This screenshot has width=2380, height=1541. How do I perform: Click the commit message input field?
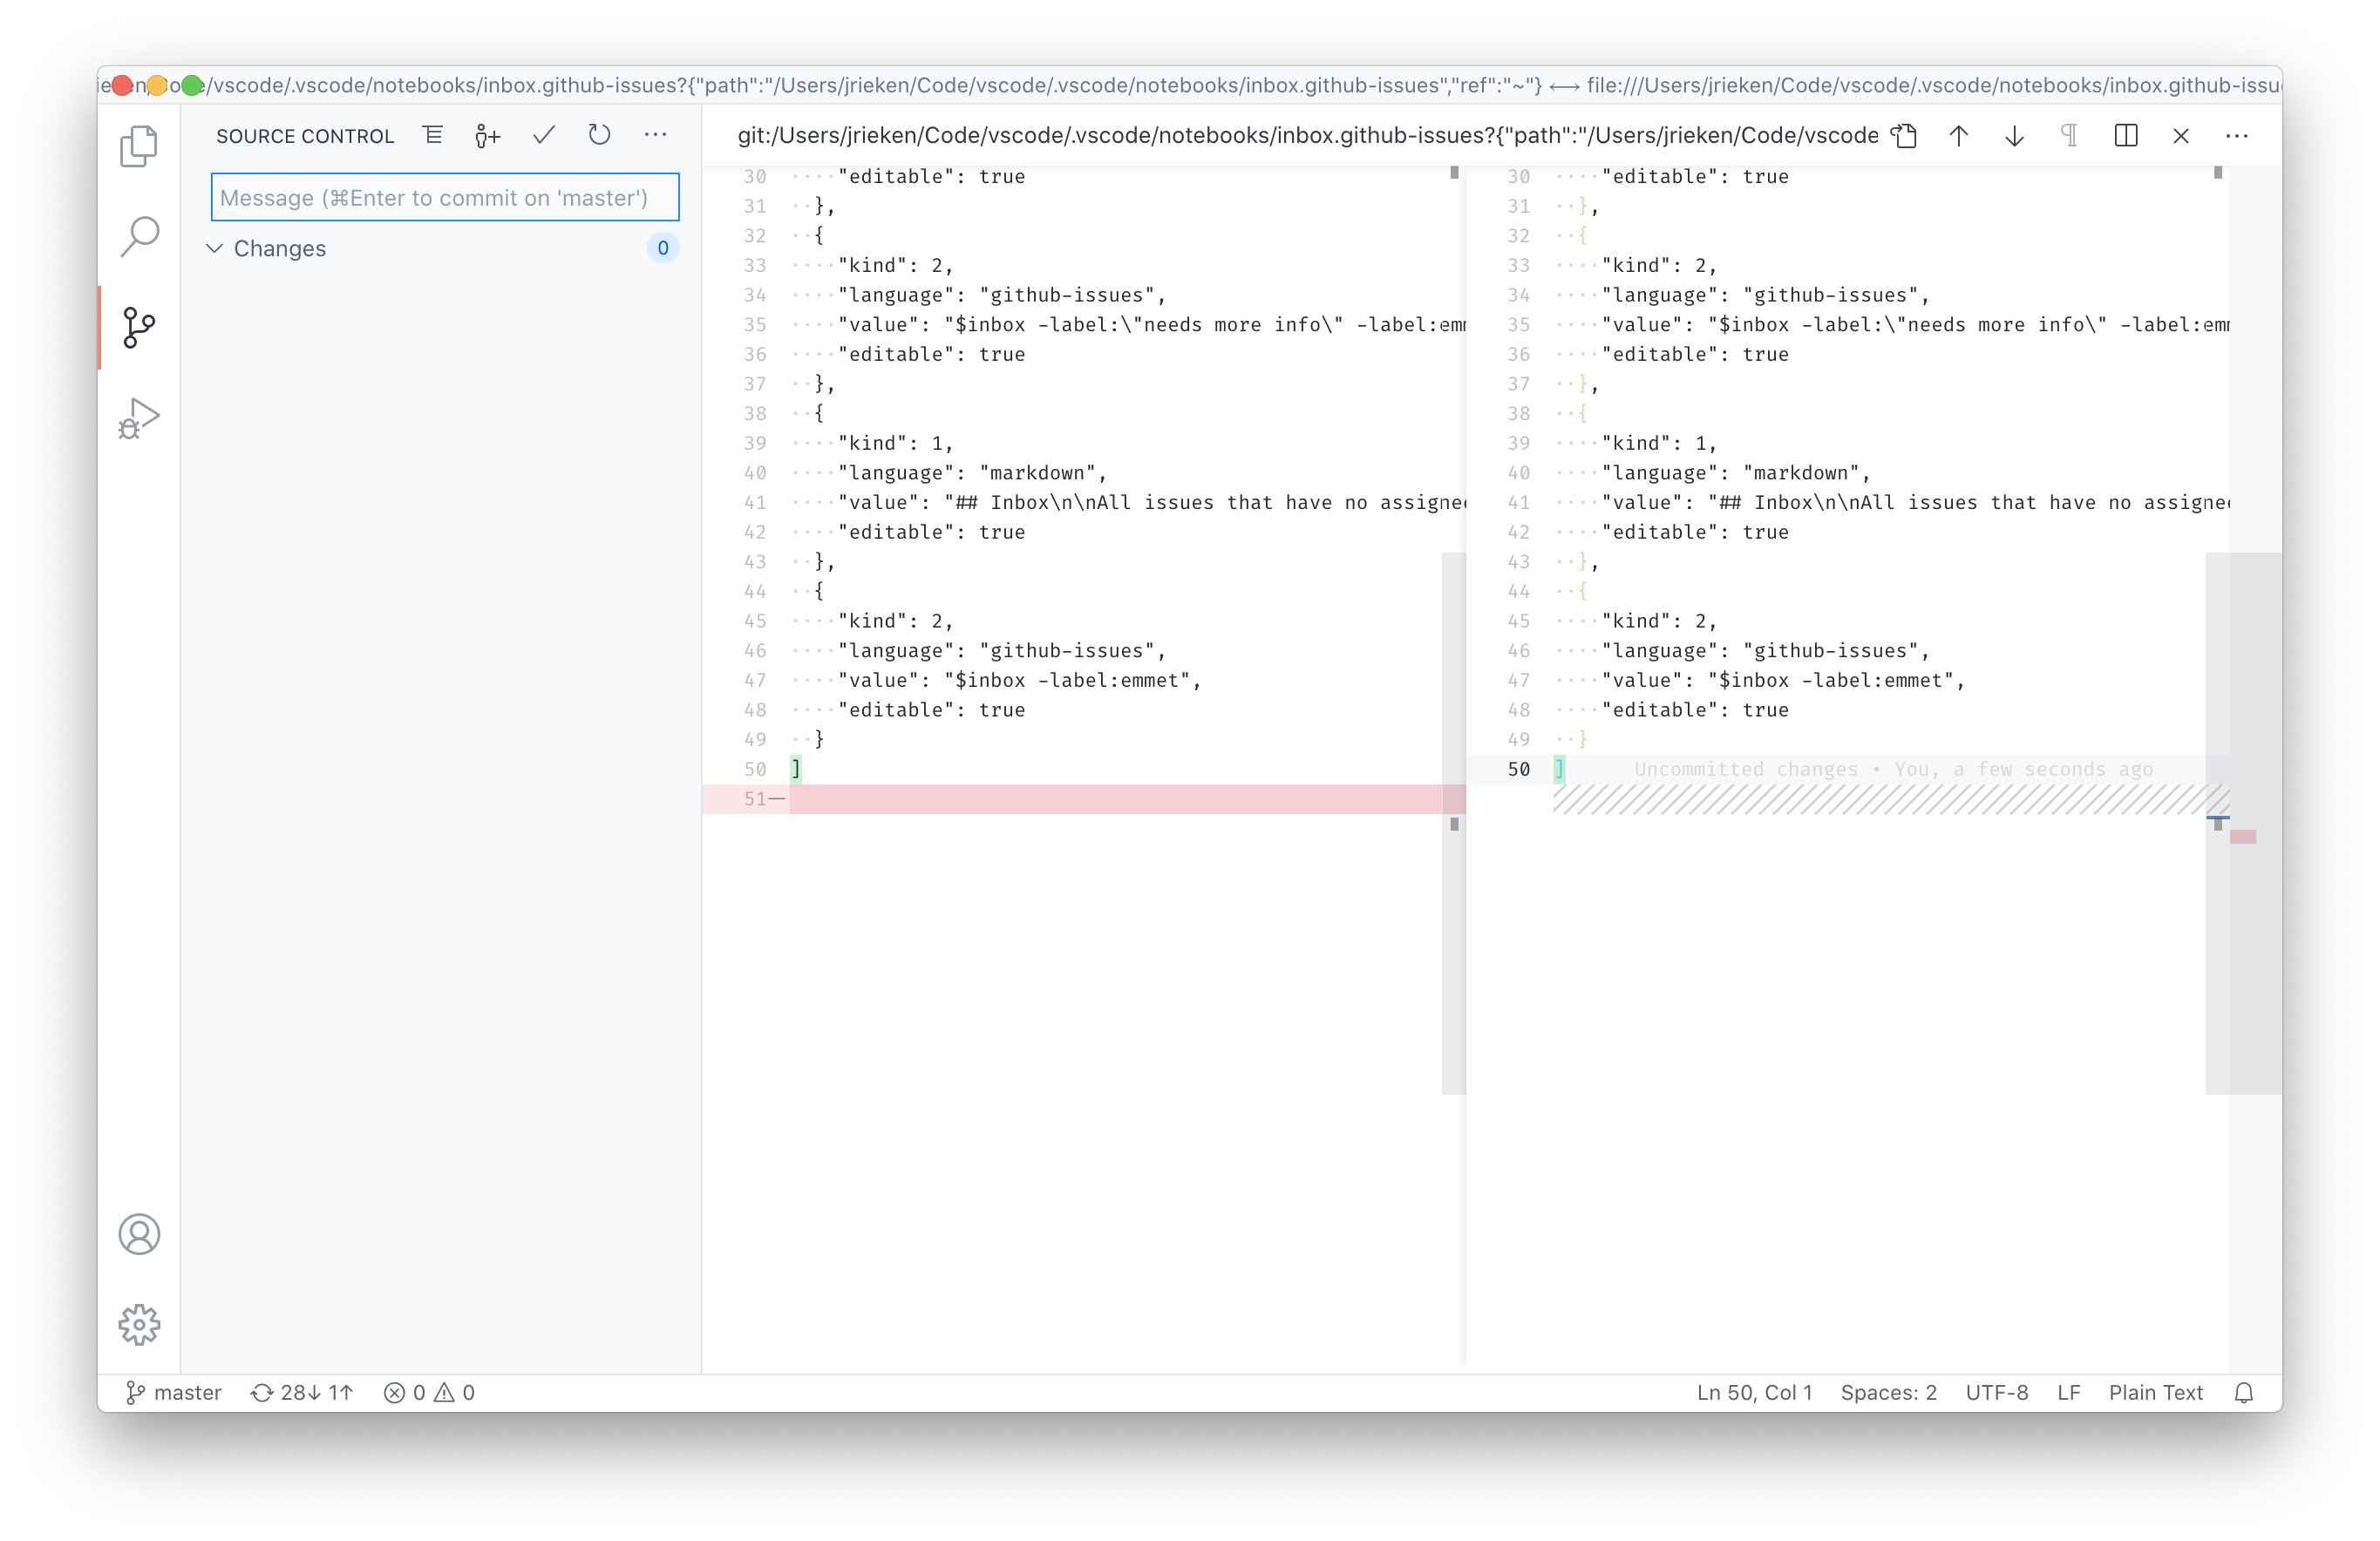(x=444, y=197)
